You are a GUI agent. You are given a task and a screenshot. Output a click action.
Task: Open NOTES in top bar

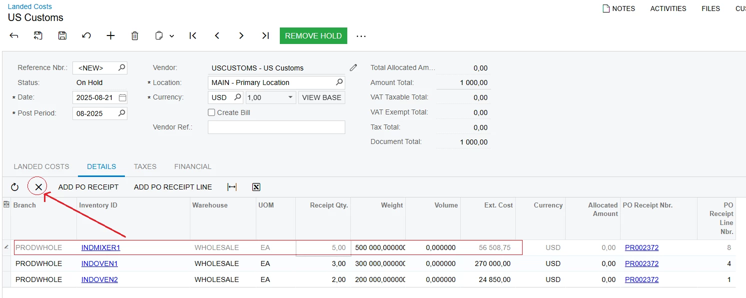click(x=619, y=8)
